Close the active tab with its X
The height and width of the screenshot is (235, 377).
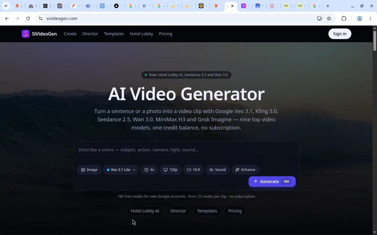tap(232, 6)
